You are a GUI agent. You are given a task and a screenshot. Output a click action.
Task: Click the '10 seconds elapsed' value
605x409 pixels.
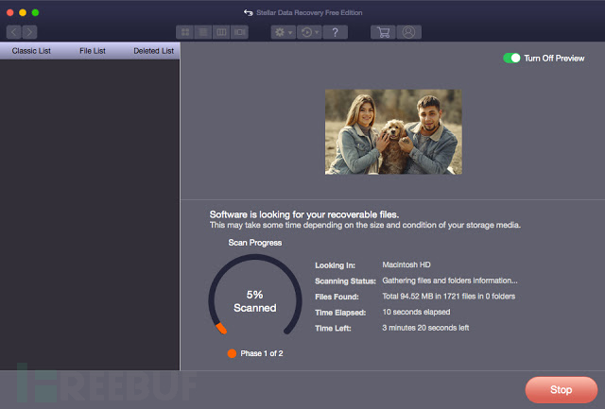click(416, 312)
